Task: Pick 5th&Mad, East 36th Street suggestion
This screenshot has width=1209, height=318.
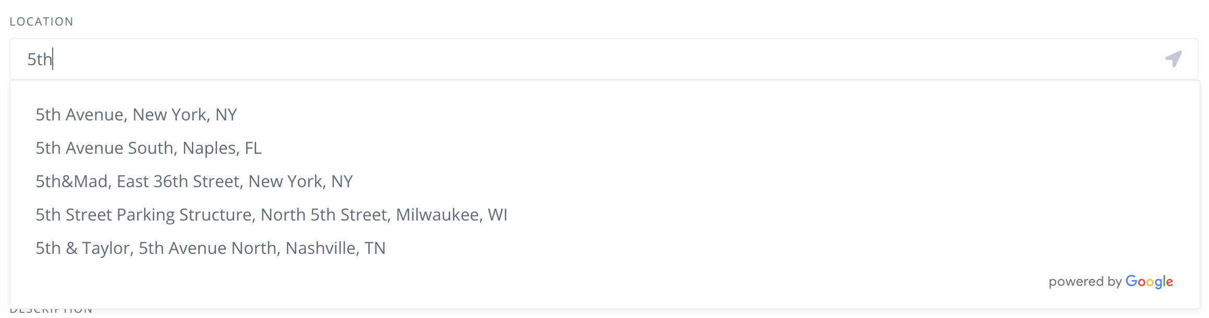Action: point(194,181)
